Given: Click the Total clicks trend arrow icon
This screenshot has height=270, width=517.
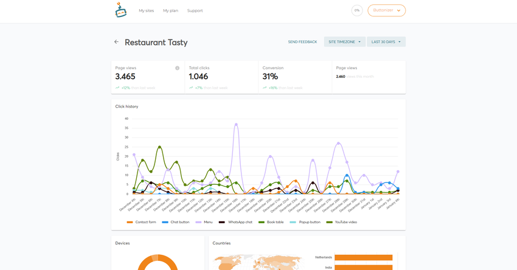Looking at the screenshot, I should [x=191, y=88].
